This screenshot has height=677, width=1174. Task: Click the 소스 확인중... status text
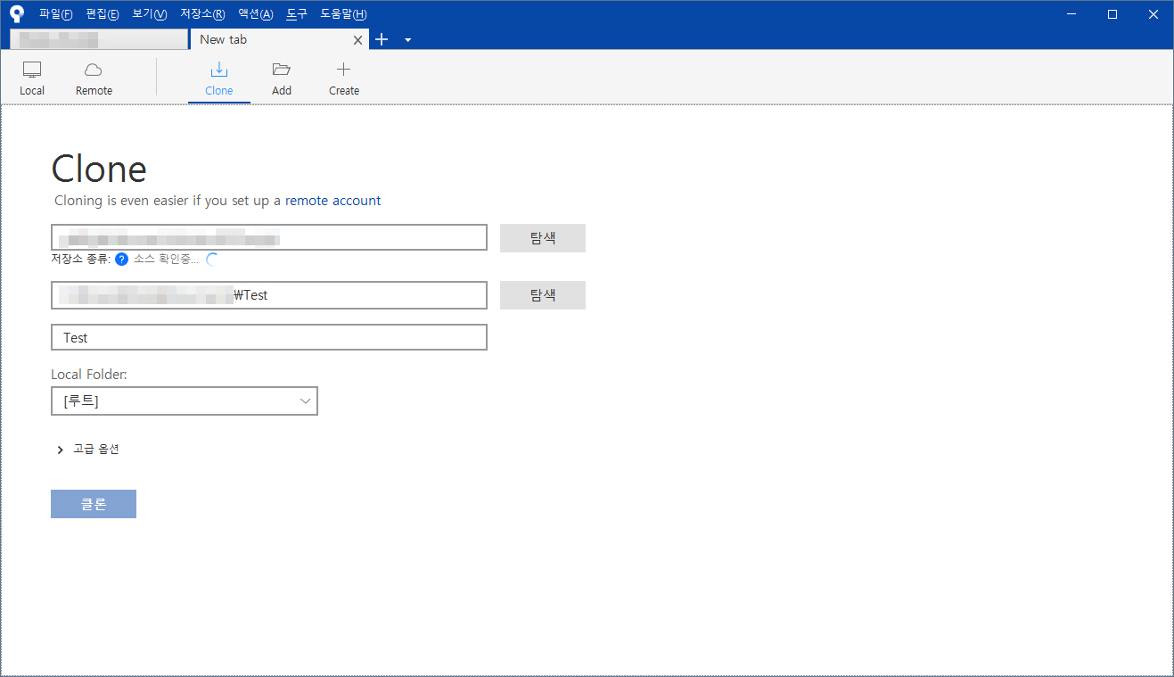(x=166, y=260)
